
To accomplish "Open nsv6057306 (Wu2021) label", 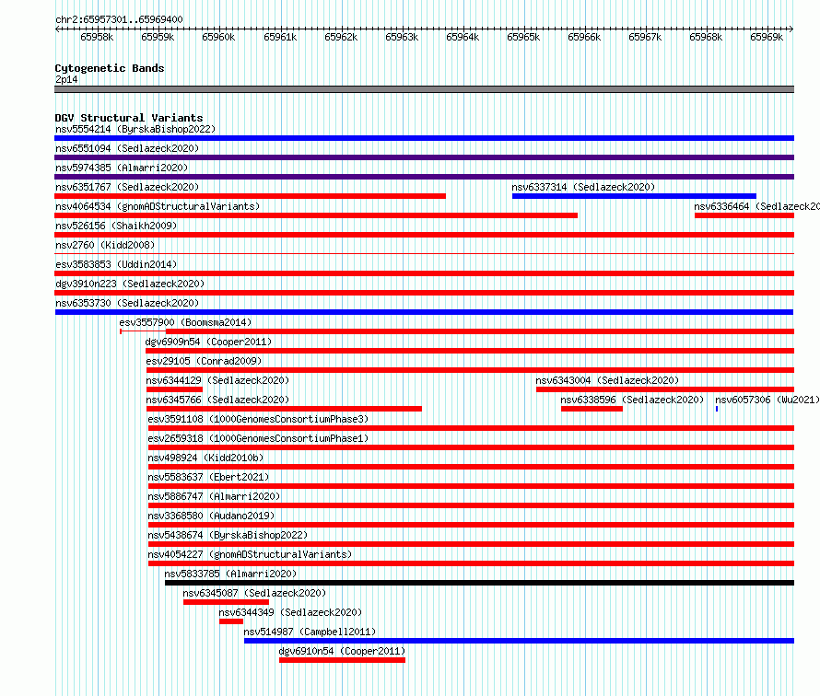I will point(767,400).
